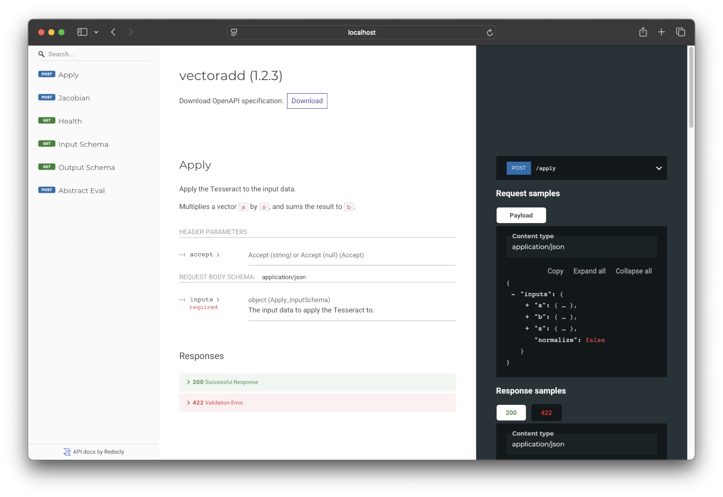Click the red required label under inputs

[203, 307]
